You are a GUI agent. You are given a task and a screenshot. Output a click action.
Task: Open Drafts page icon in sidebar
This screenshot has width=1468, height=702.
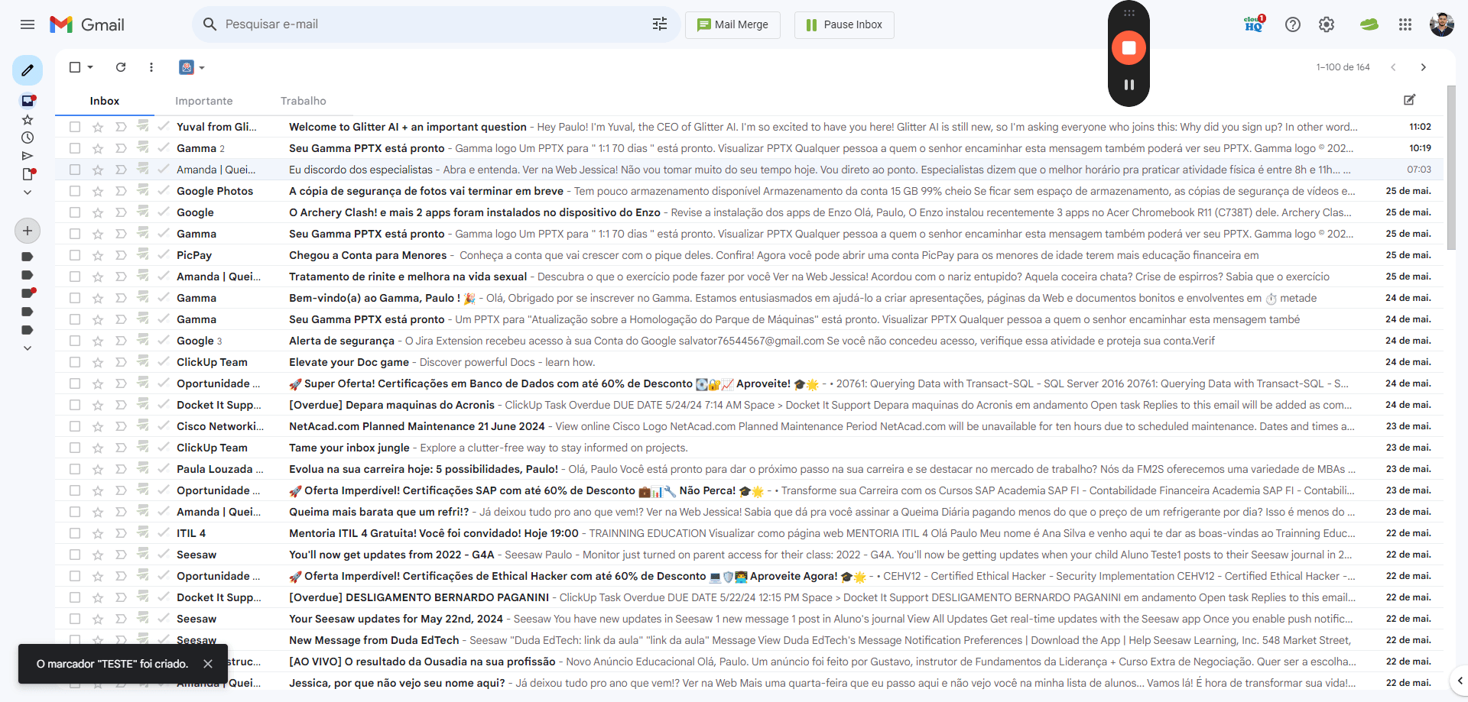tap(28, 174)
